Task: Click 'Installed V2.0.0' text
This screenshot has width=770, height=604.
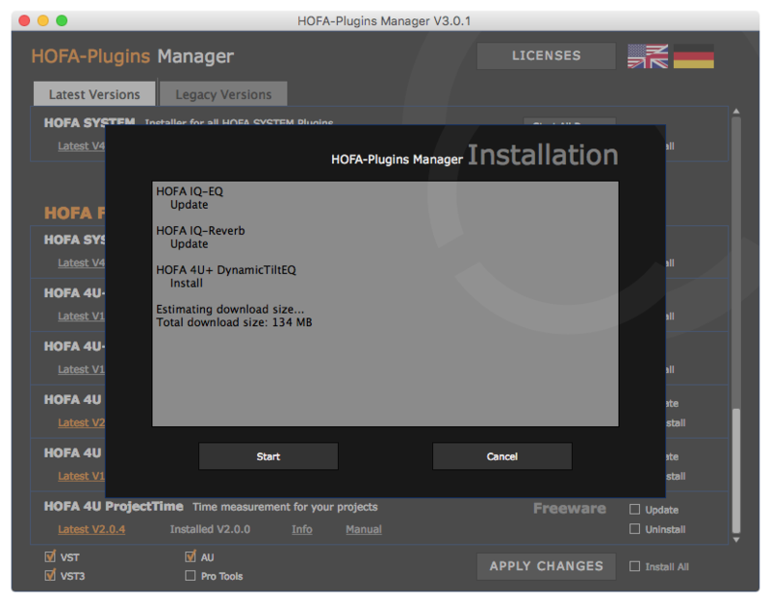Action: pos(210,529)
